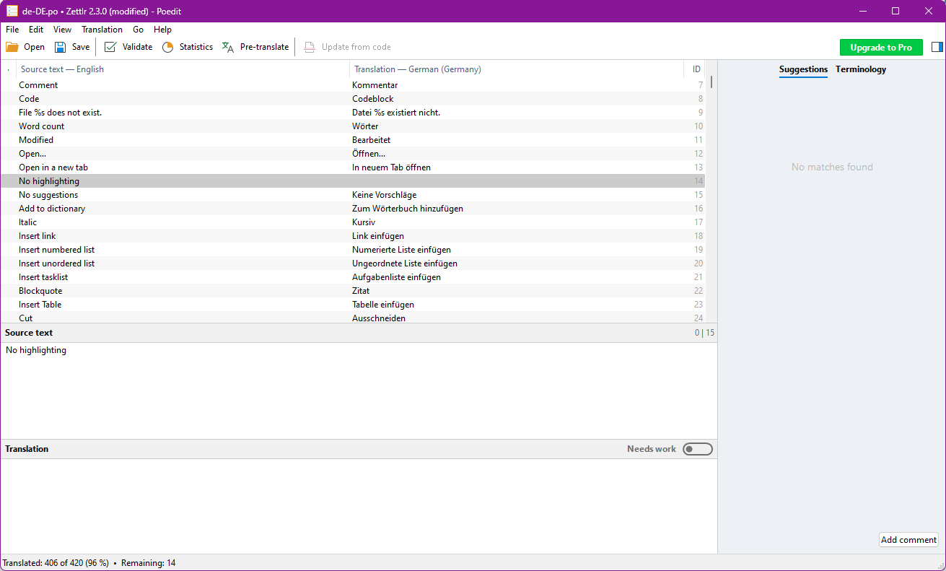Click the Poedit app icon in title bar

[x=12, y=11]
